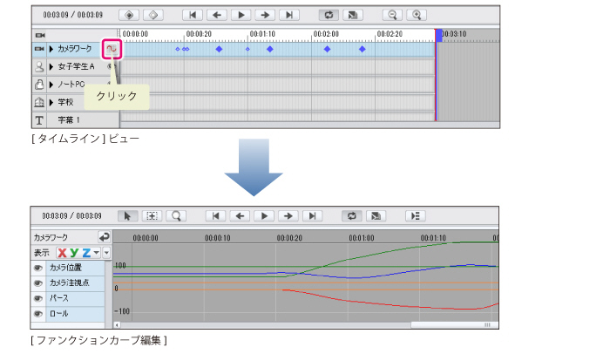The image size is (610, 354).
Task: Click the list-with-arrow icon in curve editor toolbar
Action: point(416,216)
